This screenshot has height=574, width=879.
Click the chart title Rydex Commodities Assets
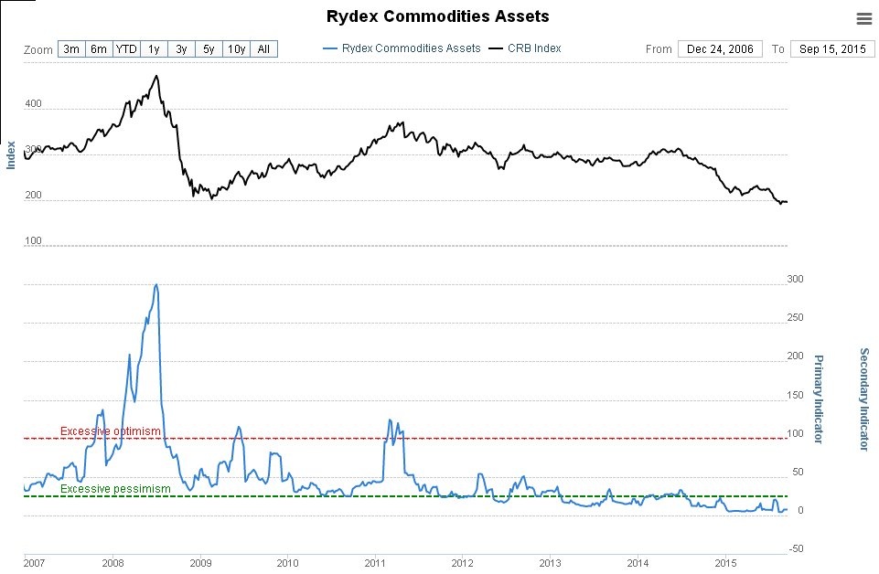point(438,16)
